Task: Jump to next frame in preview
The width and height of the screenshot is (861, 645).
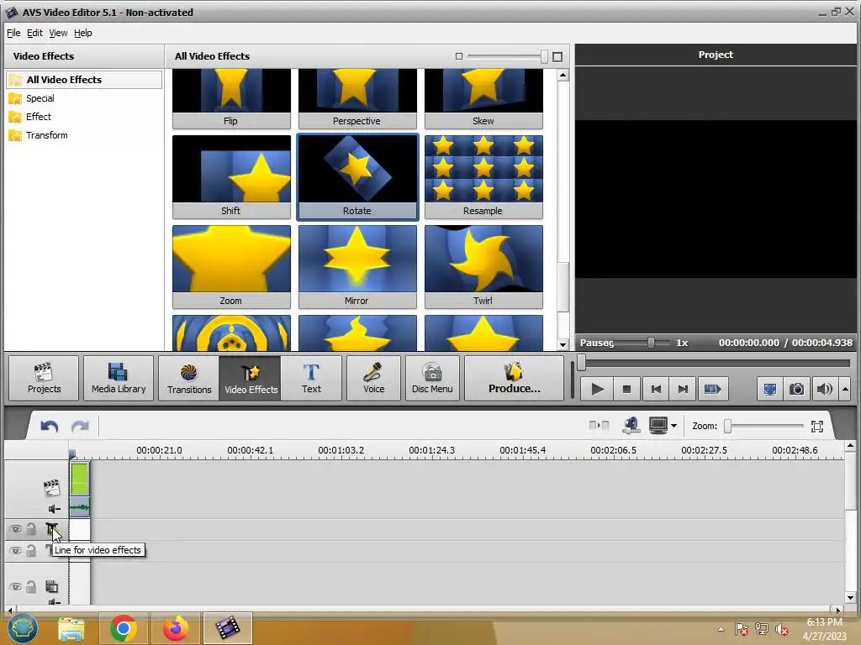Action: pos(683,390)
